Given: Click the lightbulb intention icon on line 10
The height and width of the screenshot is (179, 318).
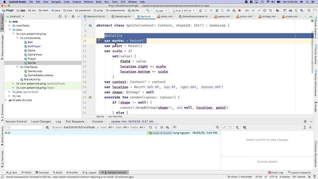Looking at the screenshot, I should 99,40.
